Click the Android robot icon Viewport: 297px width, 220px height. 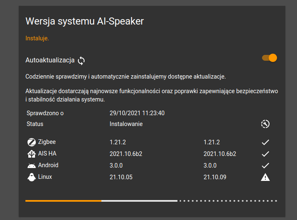[x=31, y=166]
